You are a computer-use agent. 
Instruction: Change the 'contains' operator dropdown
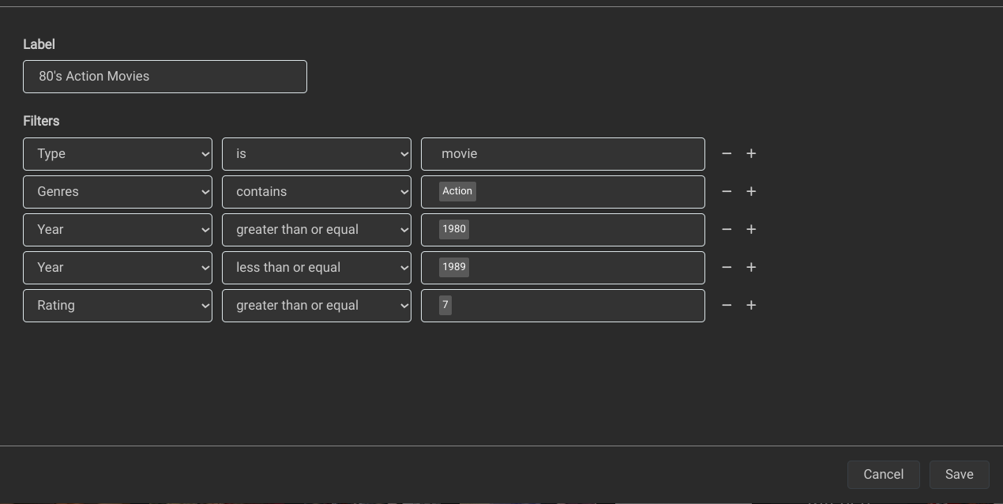coord(316,192)
